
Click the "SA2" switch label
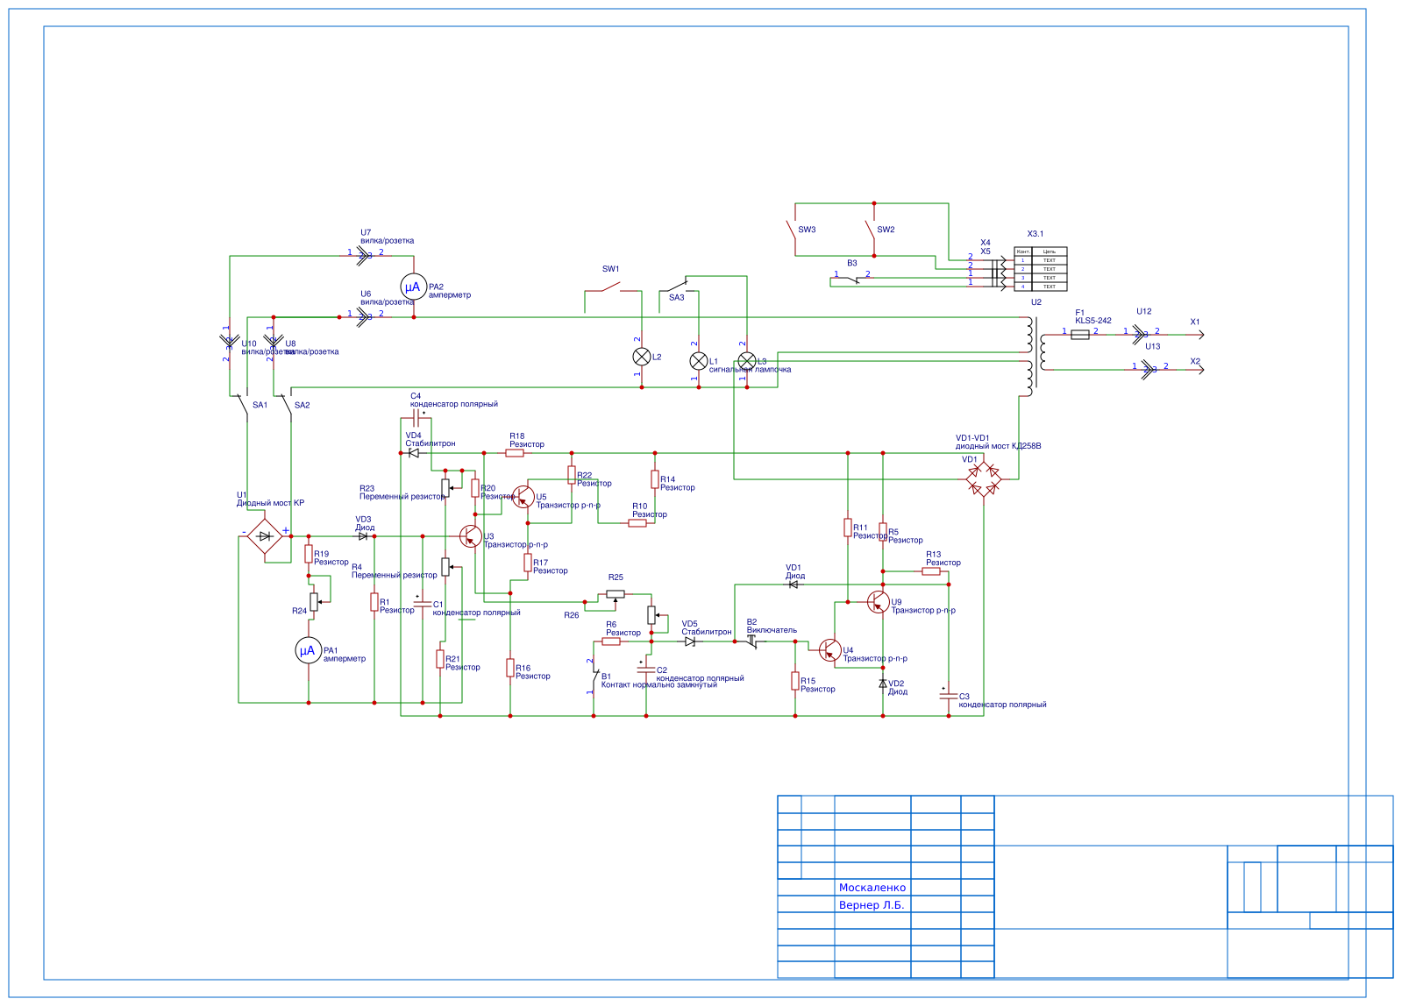[302, 405]
